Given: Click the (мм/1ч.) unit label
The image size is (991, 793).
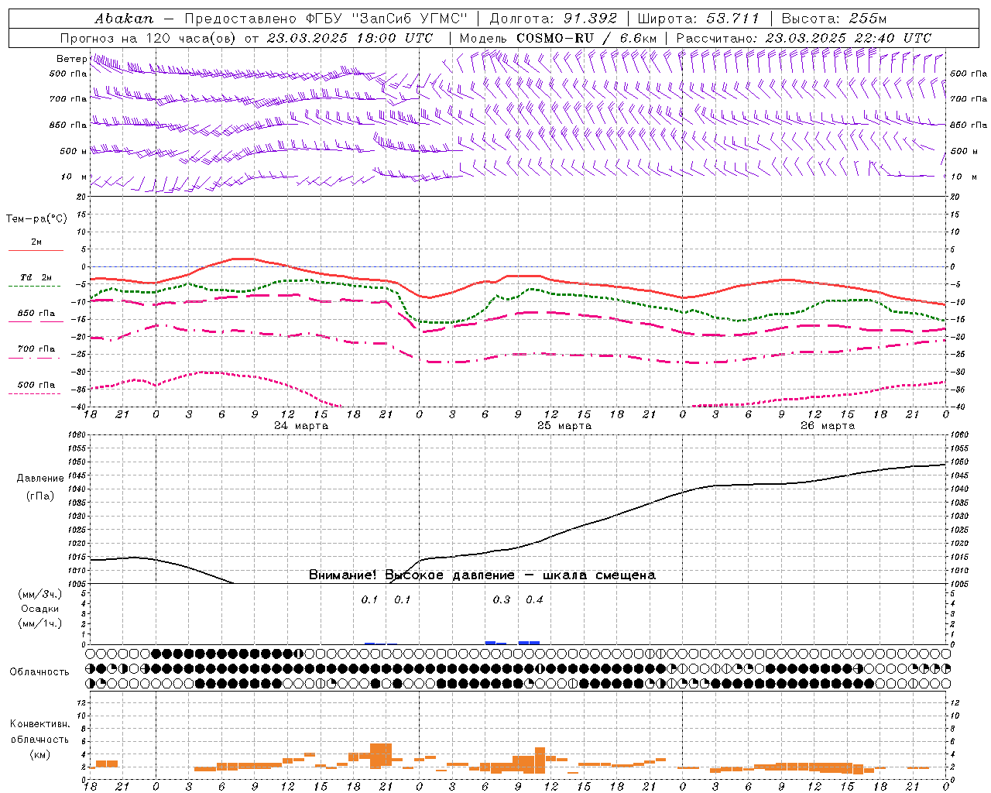Looking at the screenshot, I should [40, 623].
